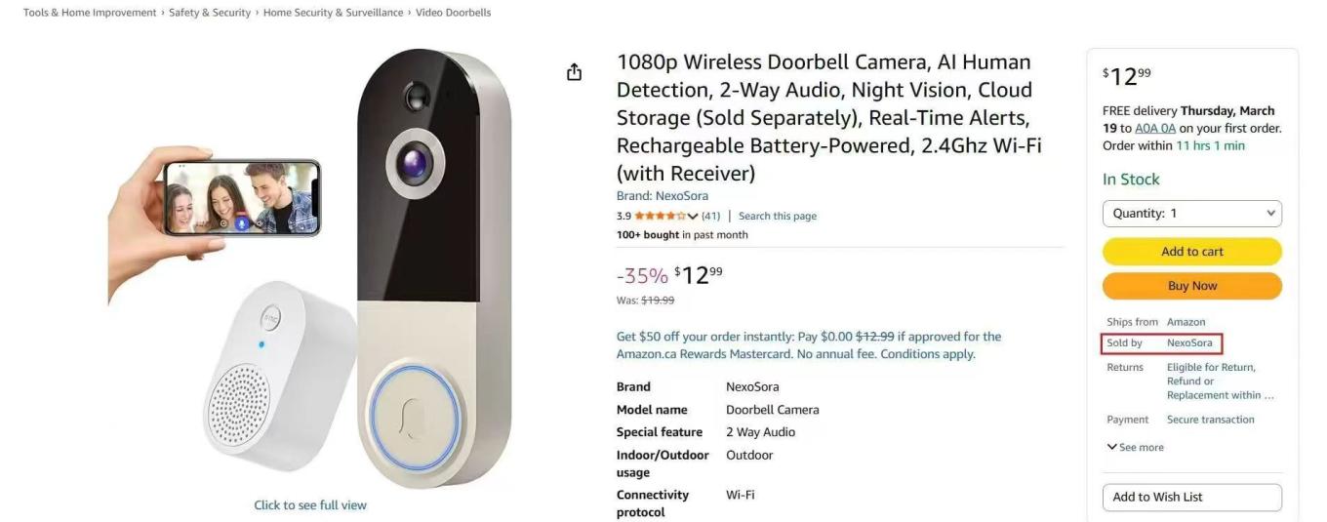Go to Tools & Home Improvement breadcrumb
This screenshot has width=1327, height=522.
tap(90, 13)
